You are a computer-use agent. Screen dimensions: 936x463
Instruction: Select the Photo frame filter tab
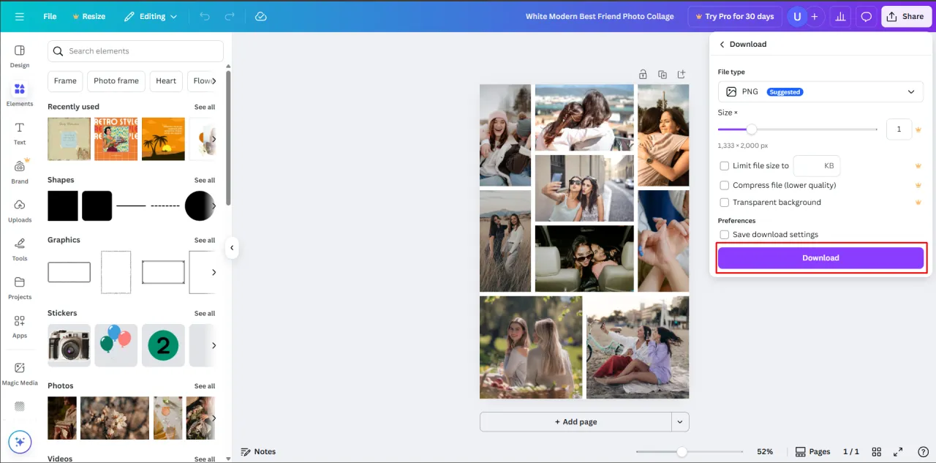116,81
